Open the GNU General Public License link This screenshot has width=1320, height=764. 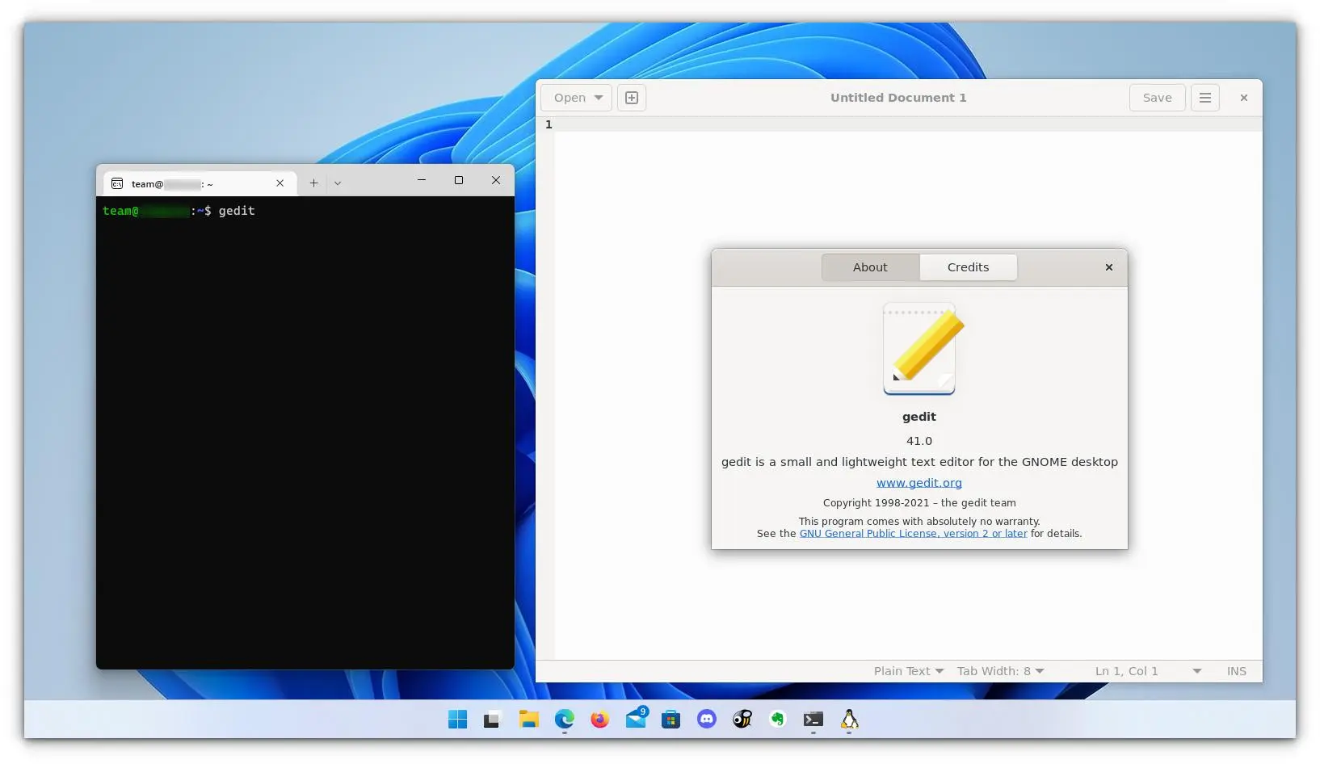(913, 534)
